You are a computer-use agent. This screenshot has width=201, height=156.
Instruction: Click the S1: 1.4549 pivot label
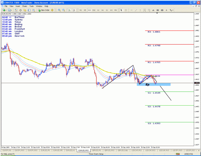[154, 93]
